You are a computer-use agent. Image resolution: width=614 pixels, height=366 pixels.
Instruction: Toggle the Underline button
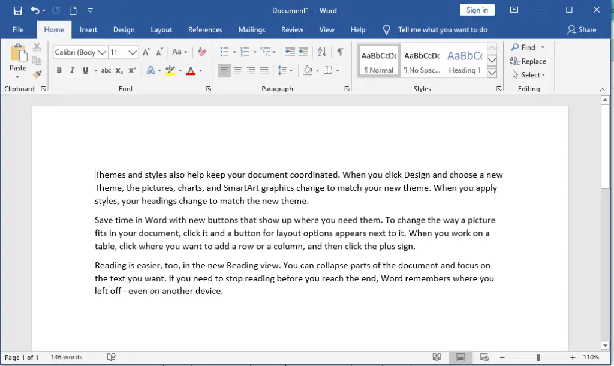point(85,70)
